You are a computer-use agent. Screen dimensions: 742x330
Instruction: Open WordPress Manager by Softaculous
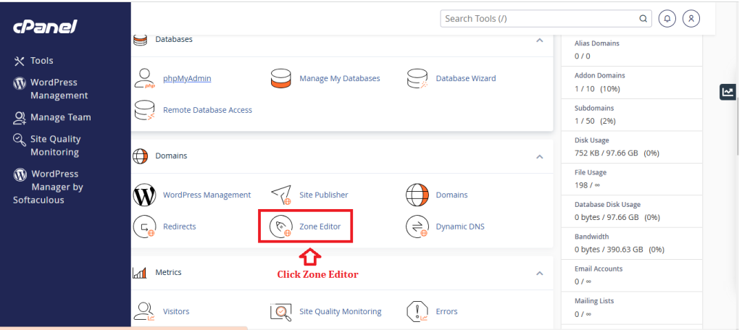click(48, 187)
